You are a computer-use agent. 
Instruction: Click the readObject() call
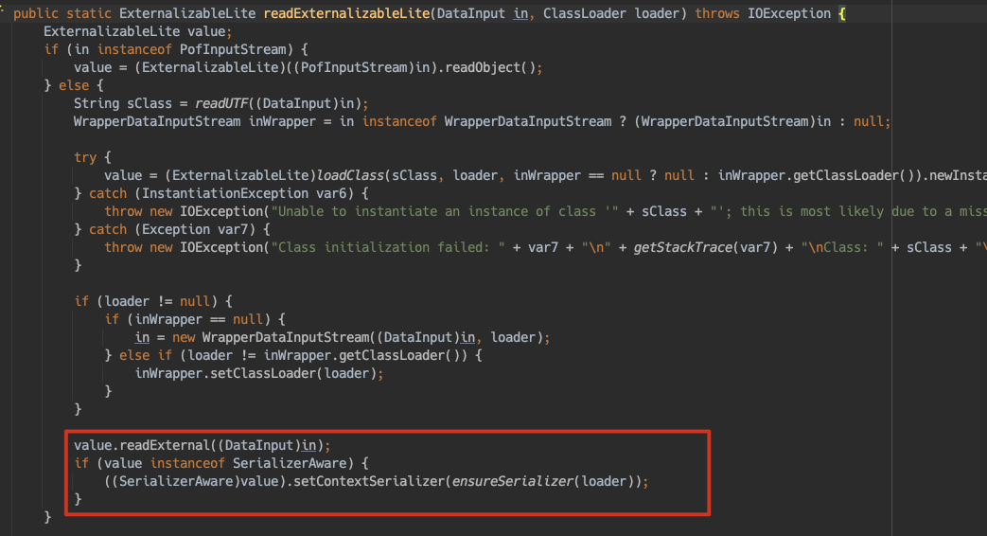(490, 67)
